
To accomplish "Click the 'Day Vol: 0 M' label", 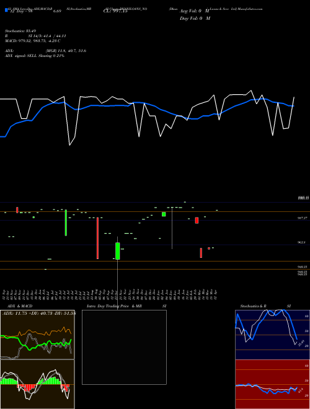I will point(195,19).
